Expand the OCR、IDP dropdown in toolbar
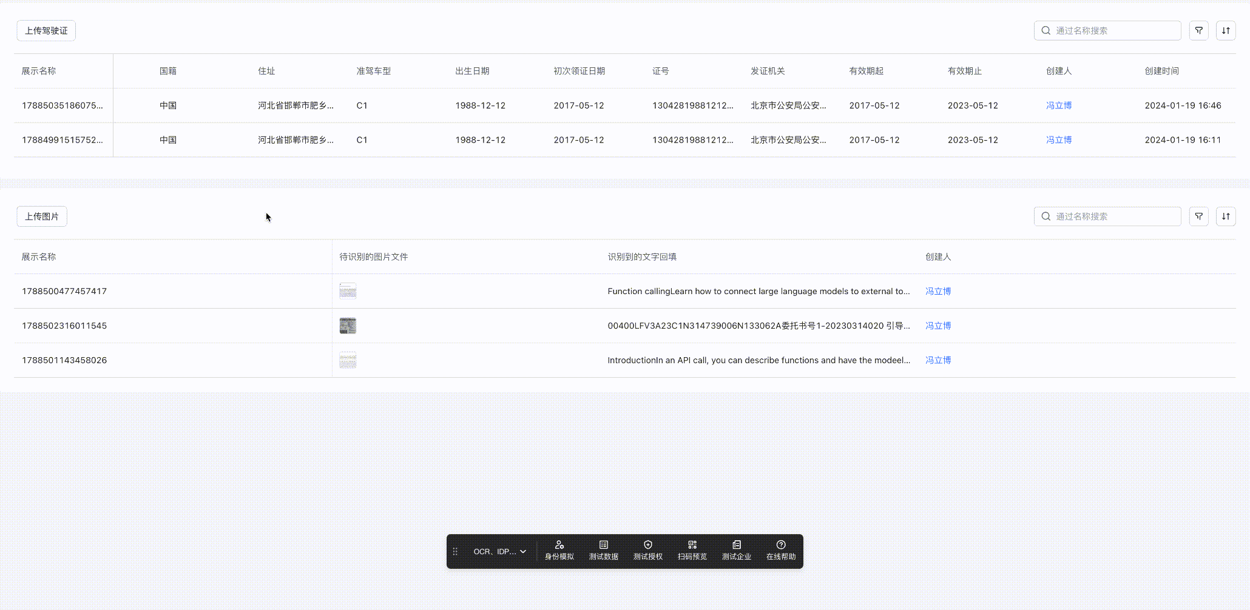 [x=500, y=551]
